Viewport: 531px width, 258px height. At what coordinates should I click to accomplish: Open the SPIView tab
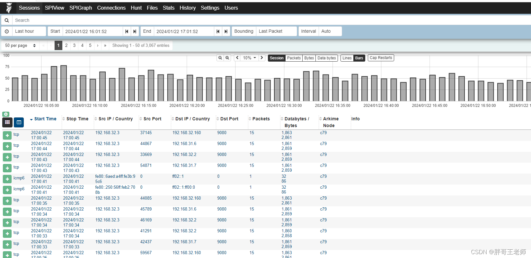[x=55, y=8]
